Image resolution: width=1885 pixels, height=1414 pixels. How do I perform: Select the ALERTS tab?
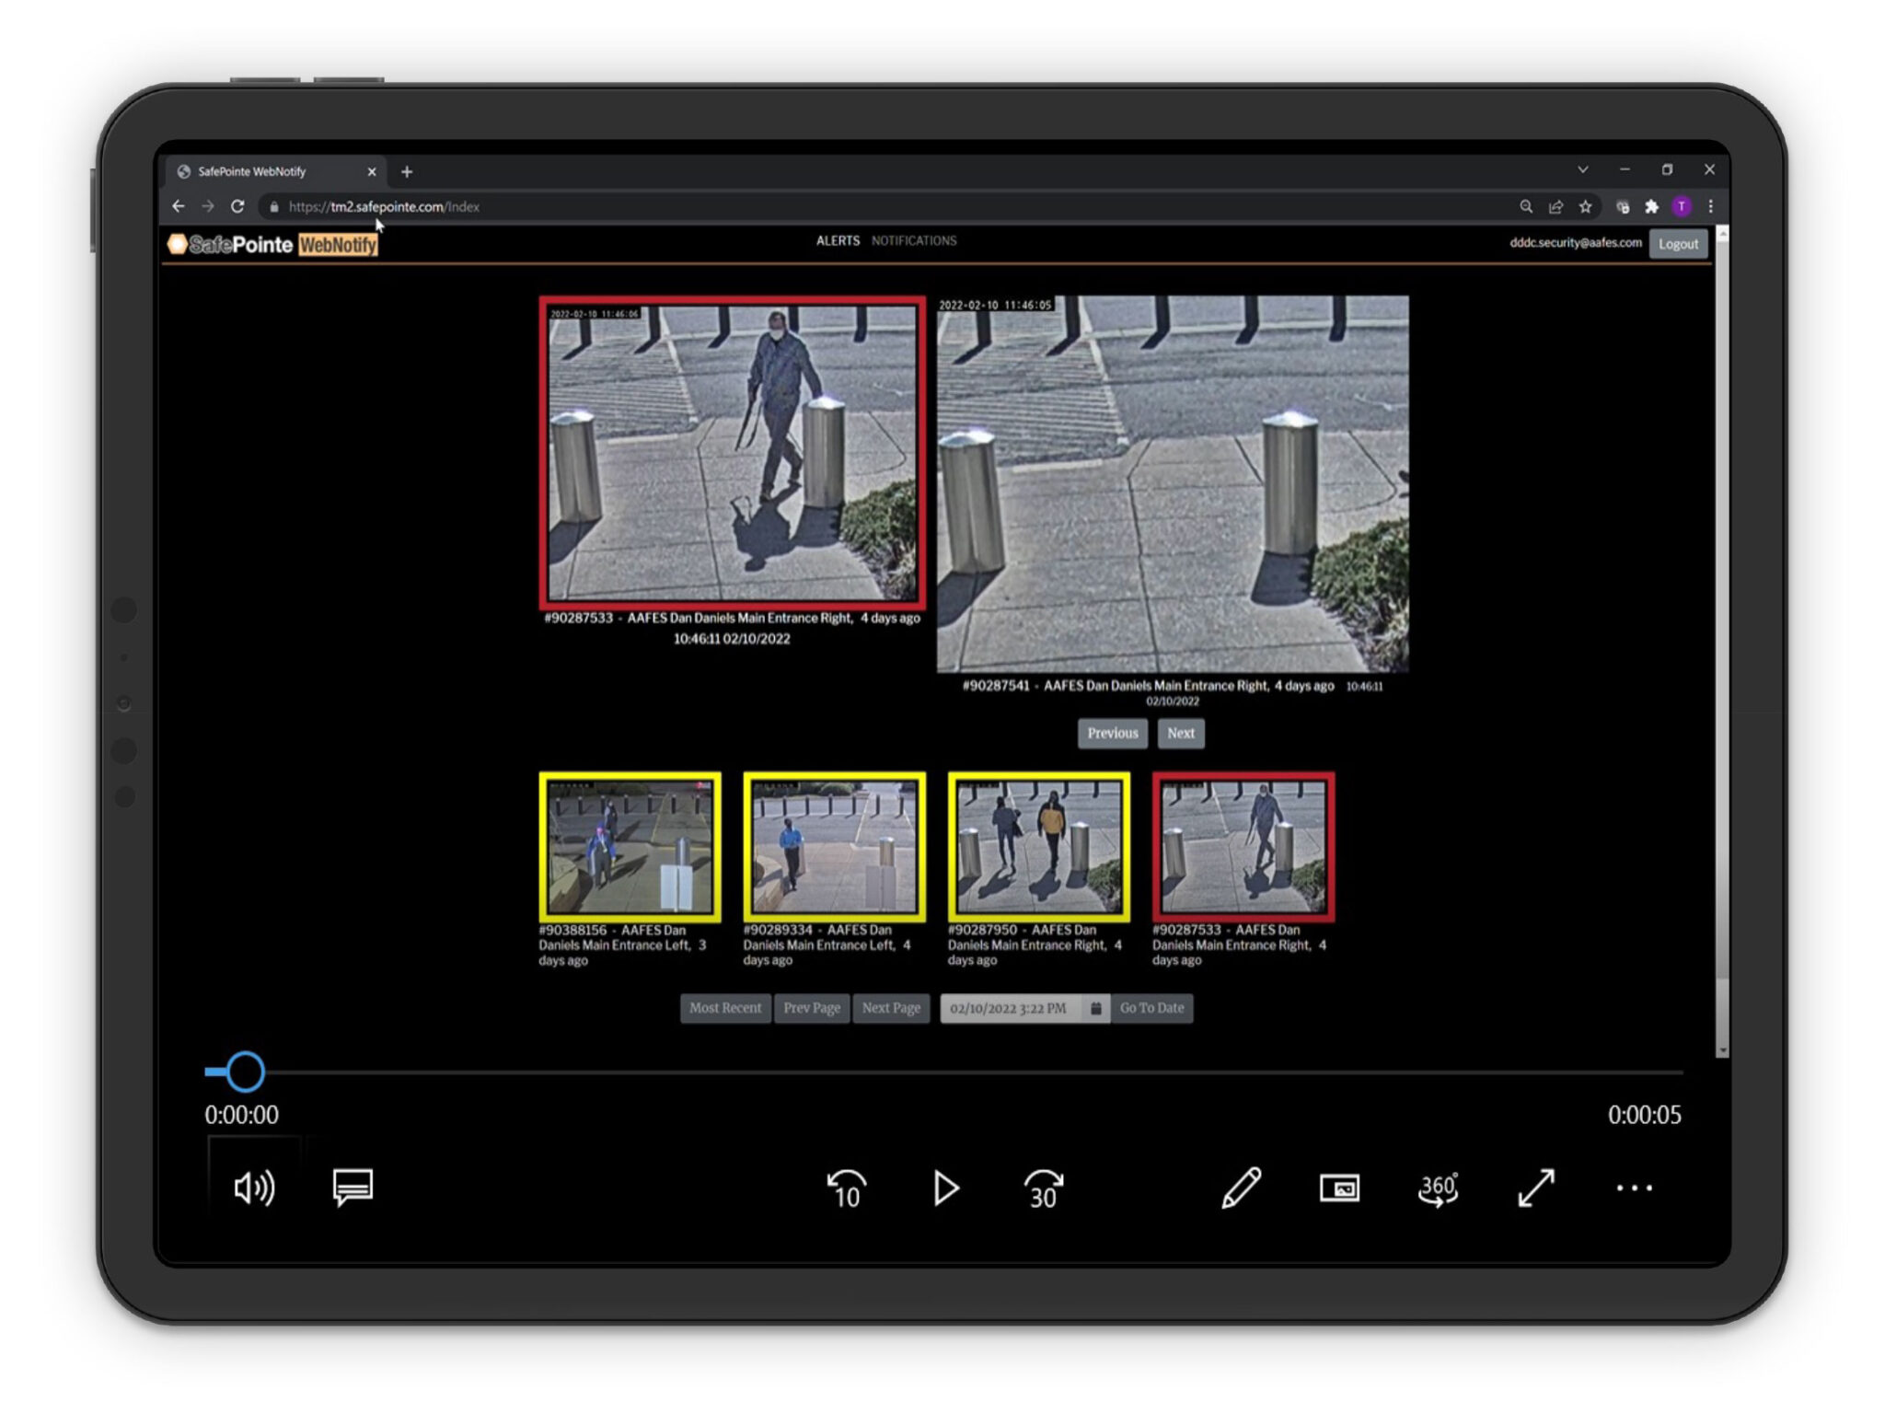838,240
